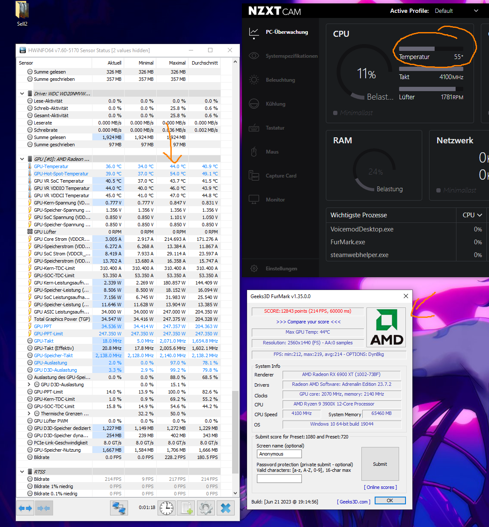The height and width of the screenshot is (527, 489).
Task: Open Einstellungen in NZXT CAM
Action: 281,269
